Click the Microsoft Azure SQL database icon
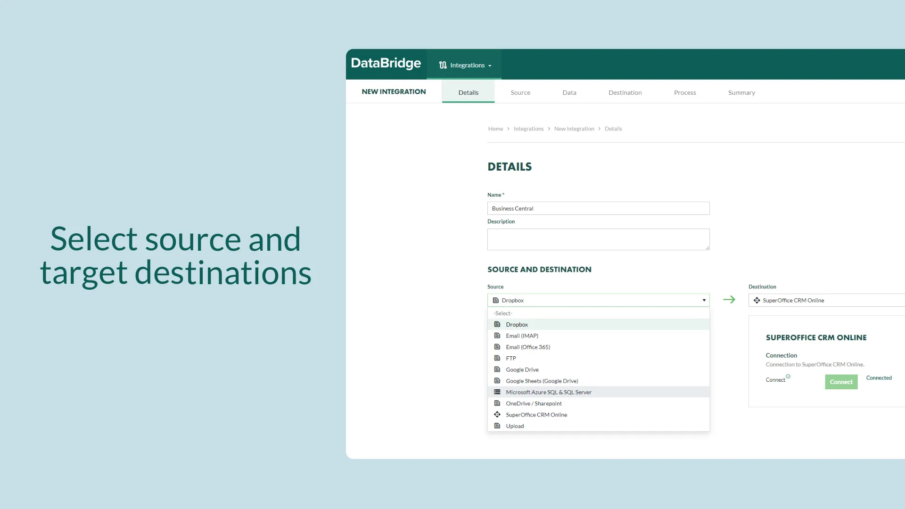Viewport: 905px width, 509px height. 497,392
